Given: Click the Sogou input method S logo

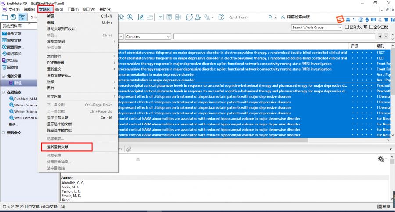Looking at the screenshot, I should [340, 19].
